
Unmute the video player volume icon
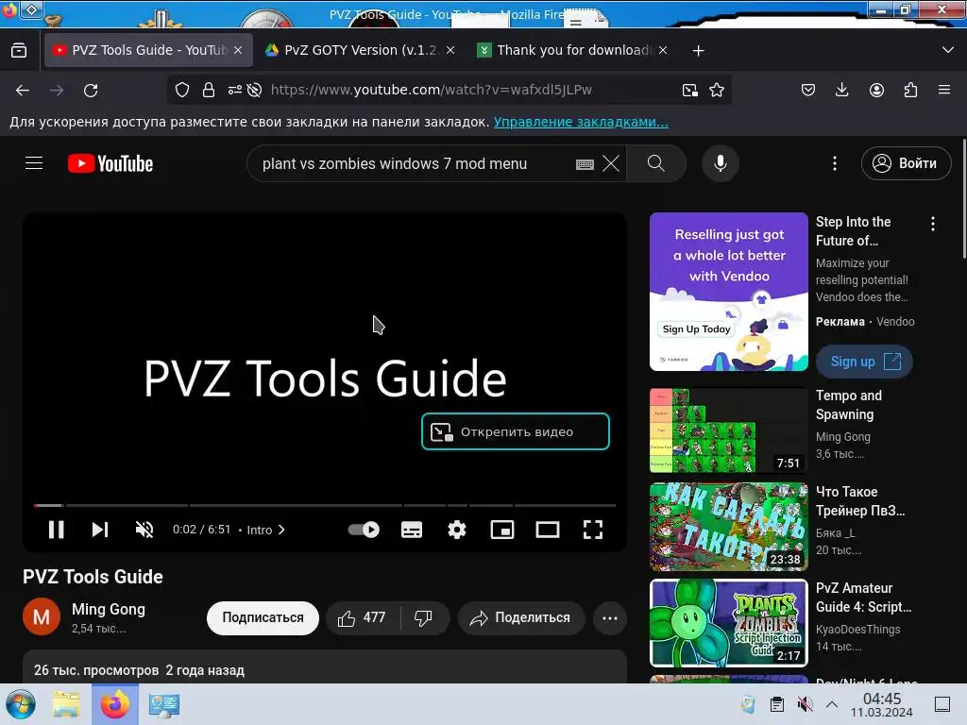144,530
